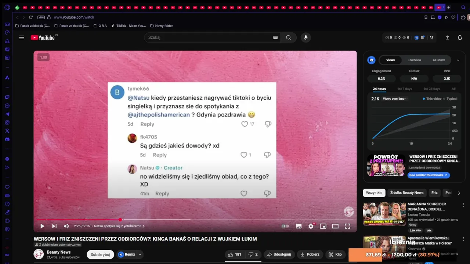Start voice search with the microphone icon
The height and width of the screenshot is (264, 470).
click(305, 37)
